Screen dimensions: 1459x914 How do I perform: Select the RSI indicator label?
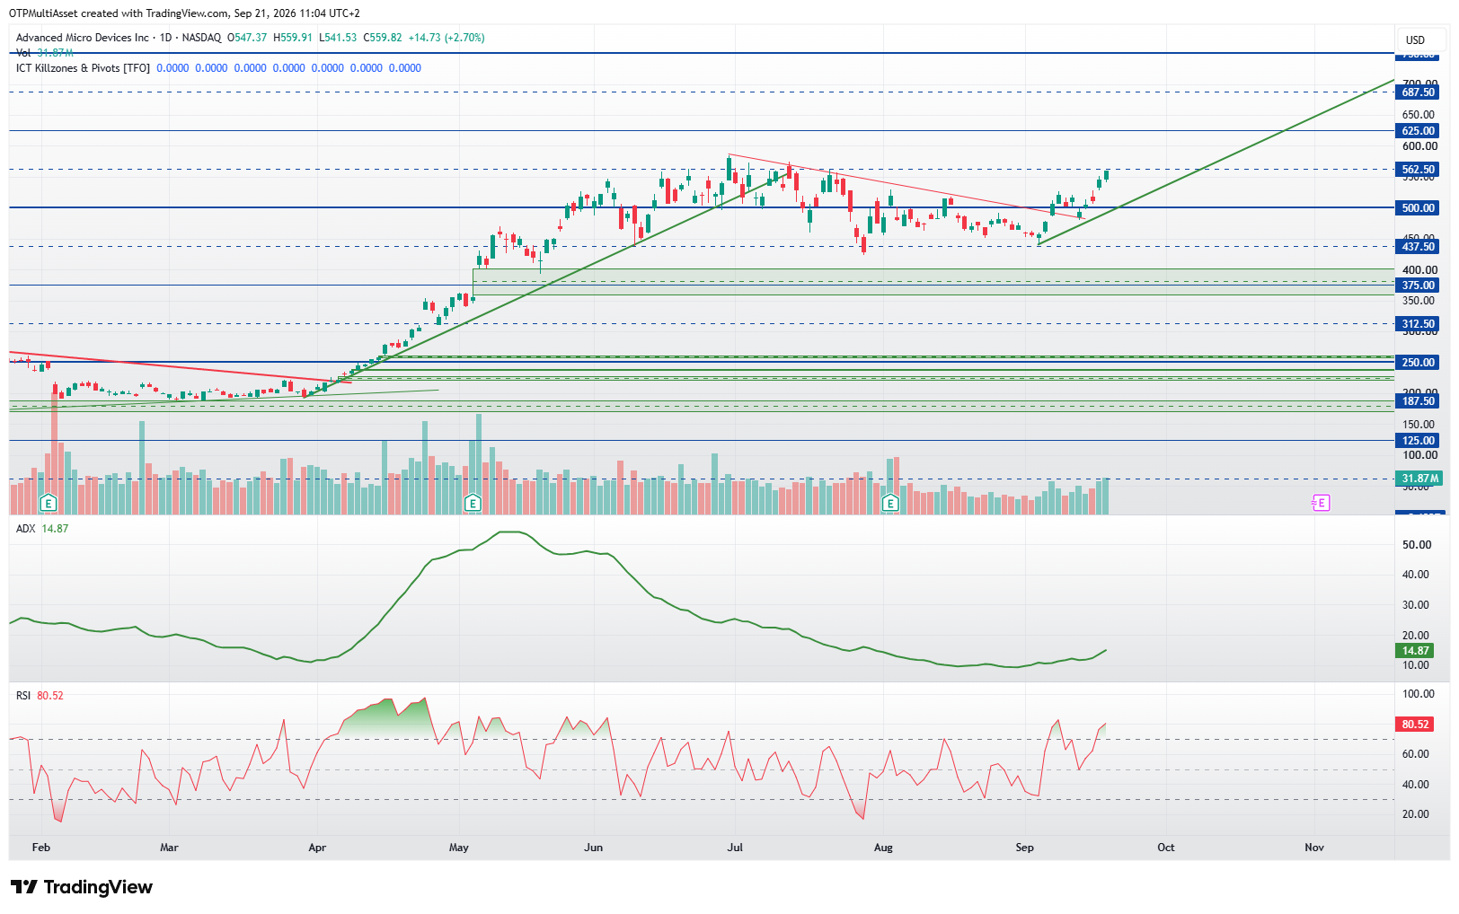tap(23, 696)
